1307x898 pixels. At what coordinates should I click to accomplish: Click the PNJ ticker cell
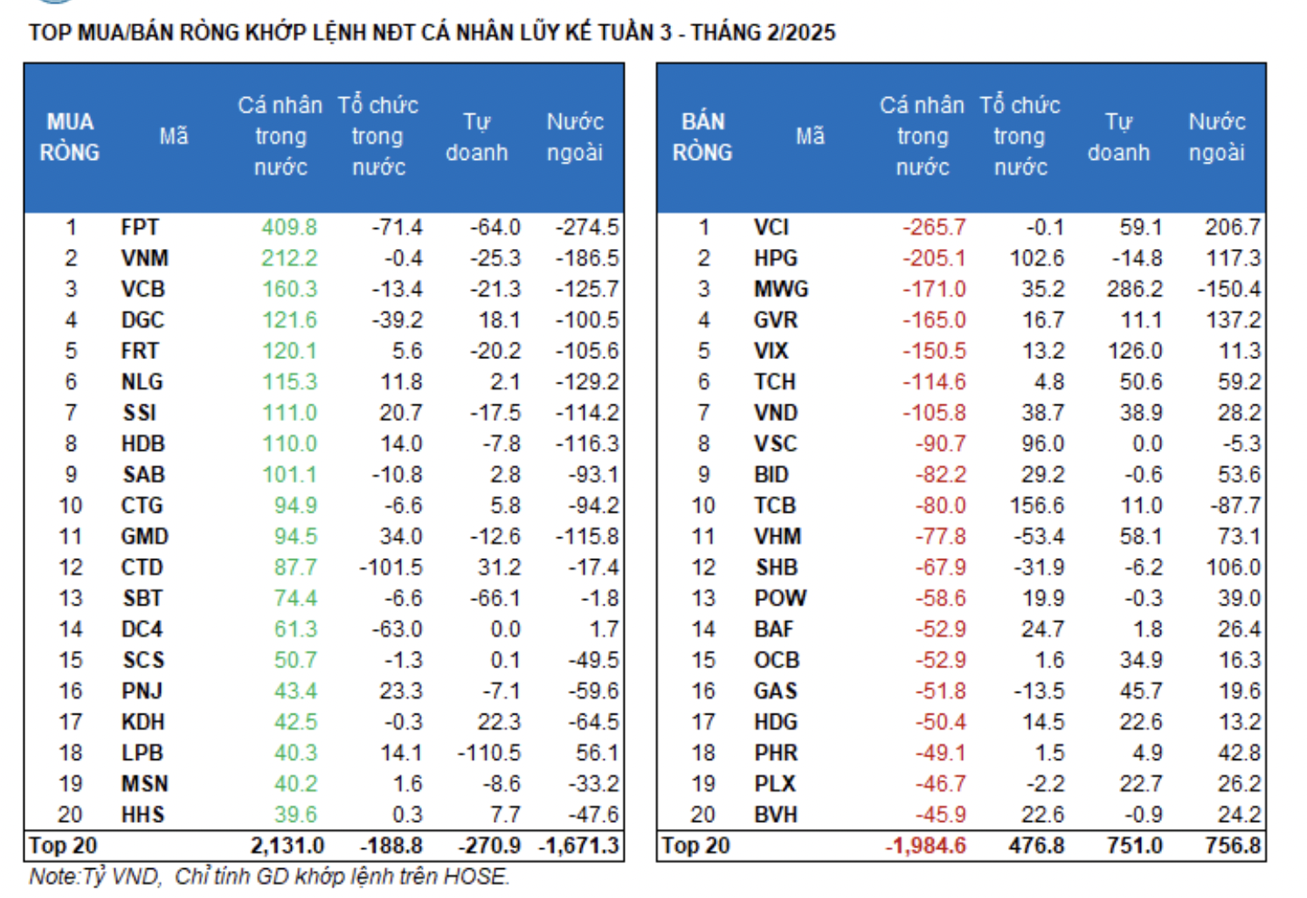tap(142, 692)
